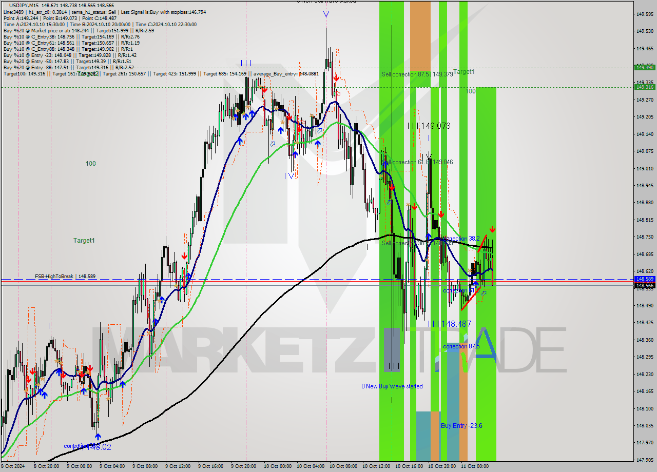
Task: Select the 'Sell correction 61.8 | 149.046' label
Action: pyautogui.click(x=418, y=162)
